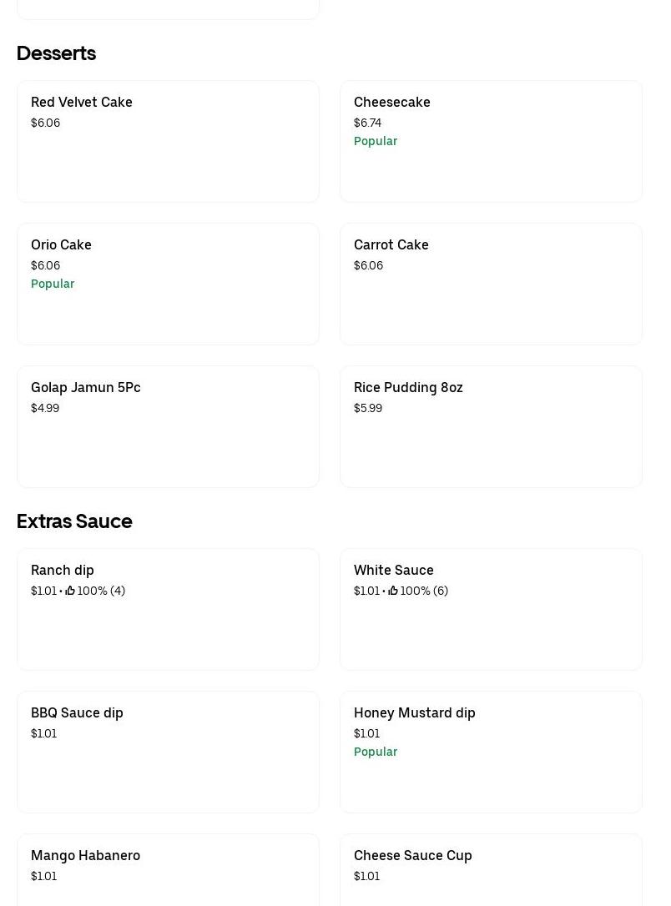
Task: Click the Extras Sauce section heading
Action: point(74,521)
